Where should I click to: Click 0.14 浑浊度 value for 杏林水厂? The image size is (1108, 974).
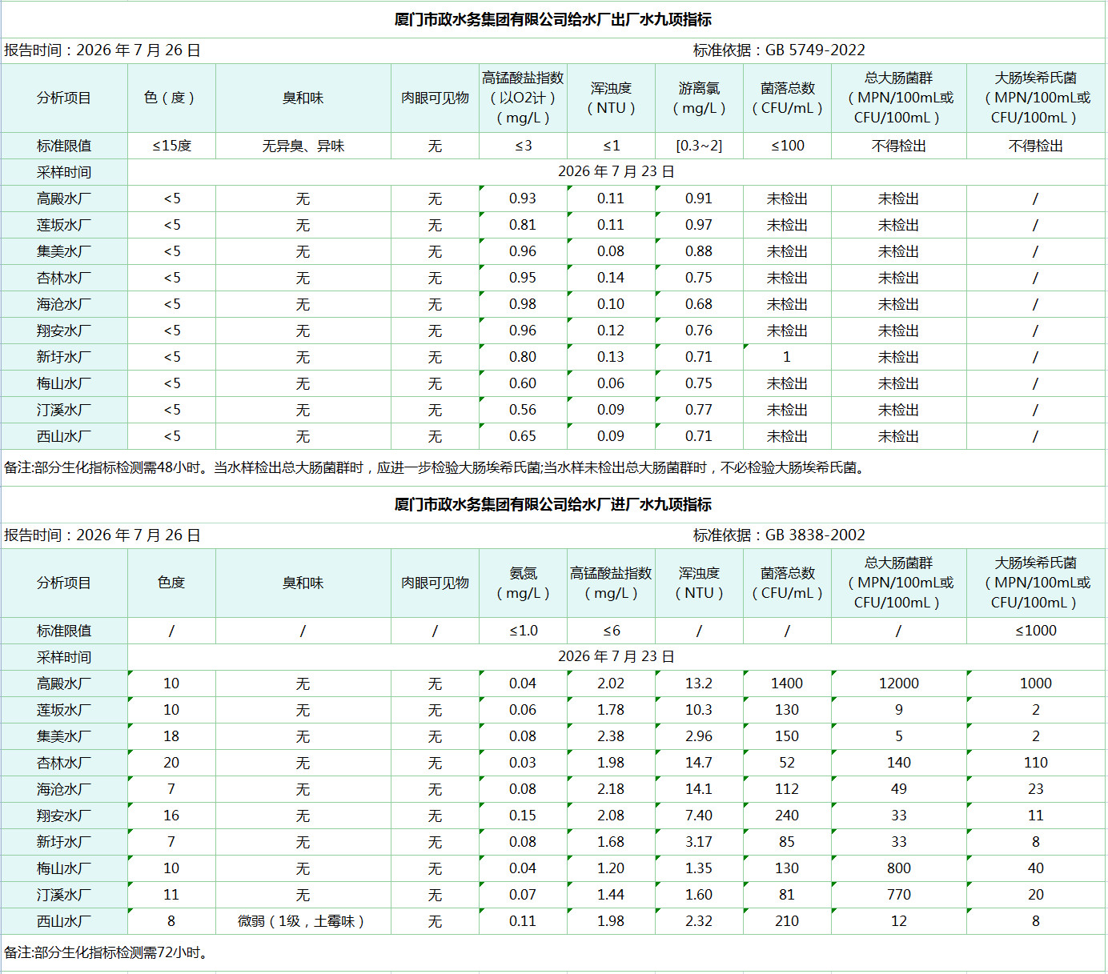pos(611,278)
